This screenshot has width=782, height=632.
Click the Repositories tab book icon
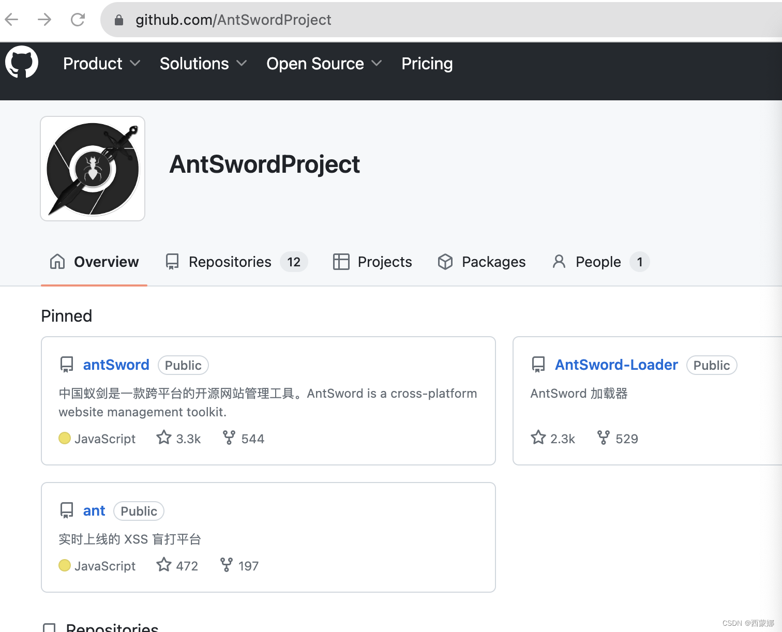point(172,262)
